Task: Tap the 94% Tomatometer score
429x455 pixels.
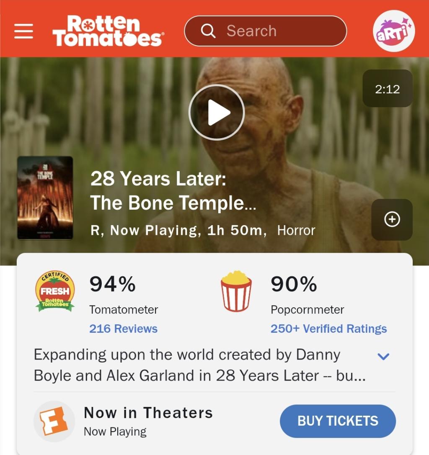Action: point(112,283)
